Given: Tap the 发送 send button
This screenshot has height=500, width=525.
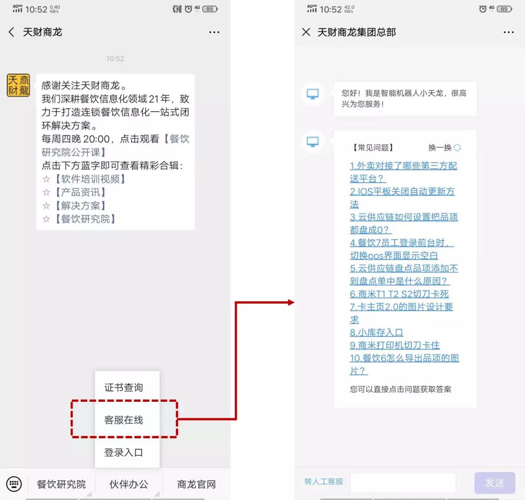Looking at the screenshot, I should [x=494, y=482].
